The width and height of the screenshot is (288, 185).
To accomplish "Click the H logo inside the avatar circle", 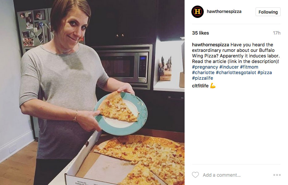I will (198, 12).
